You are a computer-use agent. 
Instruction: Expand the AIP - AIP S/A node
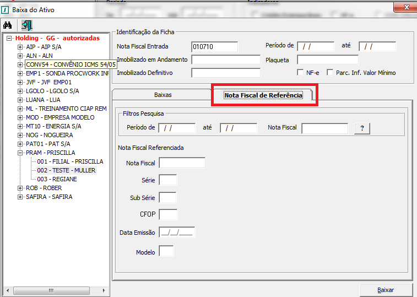coord(20,47)
